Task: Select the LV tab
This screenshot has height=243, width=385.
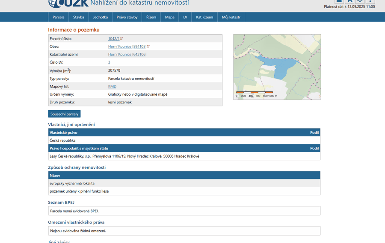Action: (x=185, y=17)
